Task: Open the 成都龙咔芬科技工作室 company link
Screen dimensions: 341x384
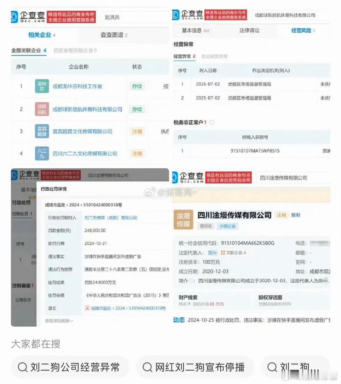Action: [77, 86]
